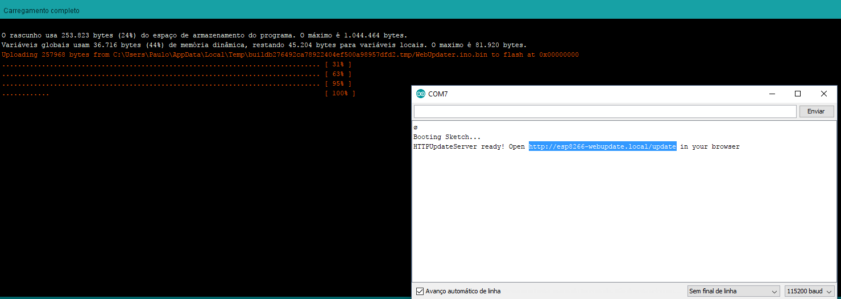Open the 115200 baud rate dropdown
Viewport: 841px width, 299px height.
click(809, 291)
